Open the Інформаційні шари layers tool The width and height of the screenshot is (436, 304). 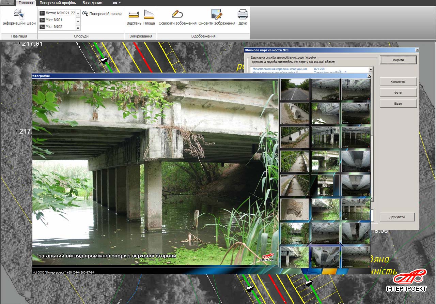19,18
